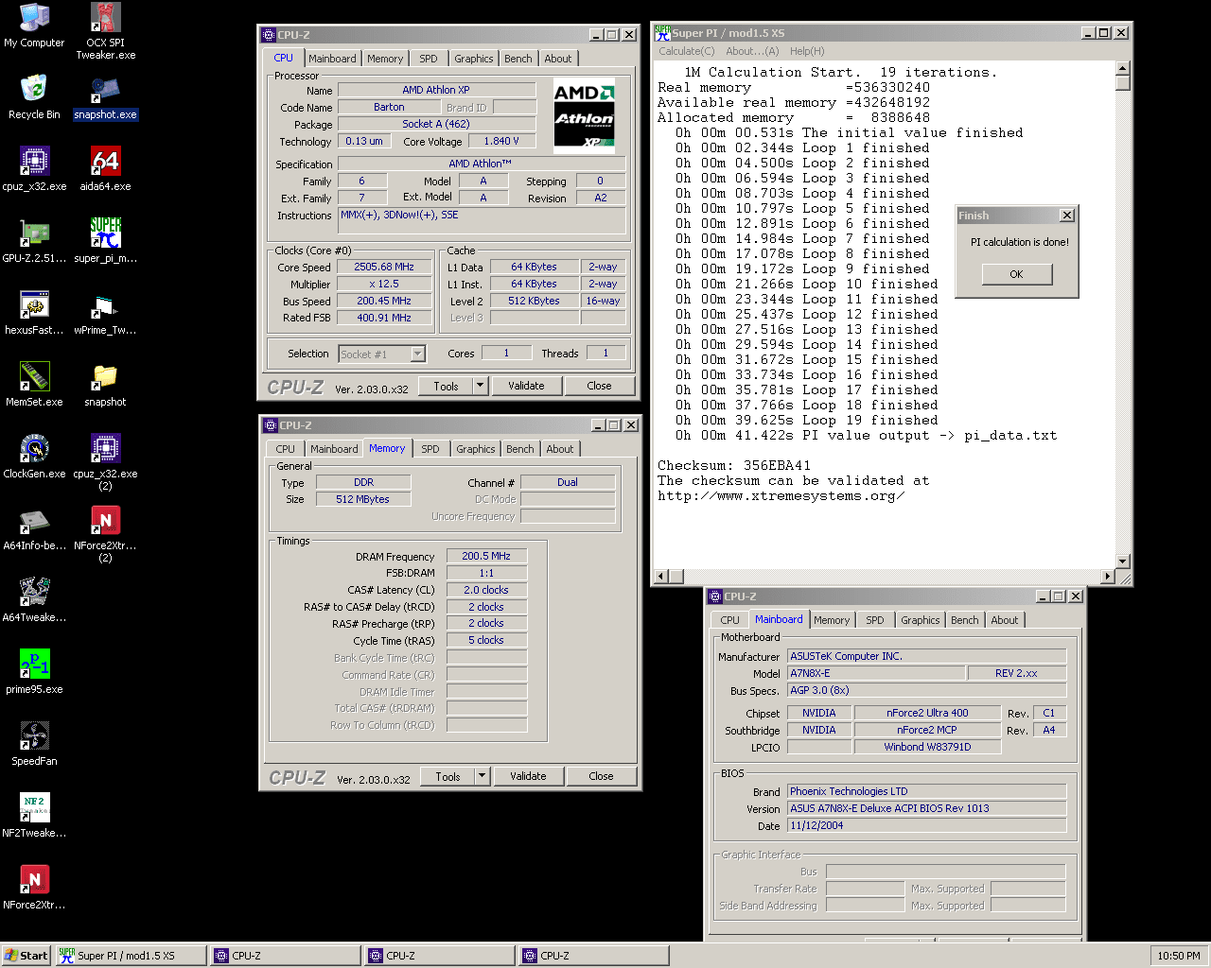Click the Start button on taskbar
1211x968 pixels.
[x=26, y=956]
